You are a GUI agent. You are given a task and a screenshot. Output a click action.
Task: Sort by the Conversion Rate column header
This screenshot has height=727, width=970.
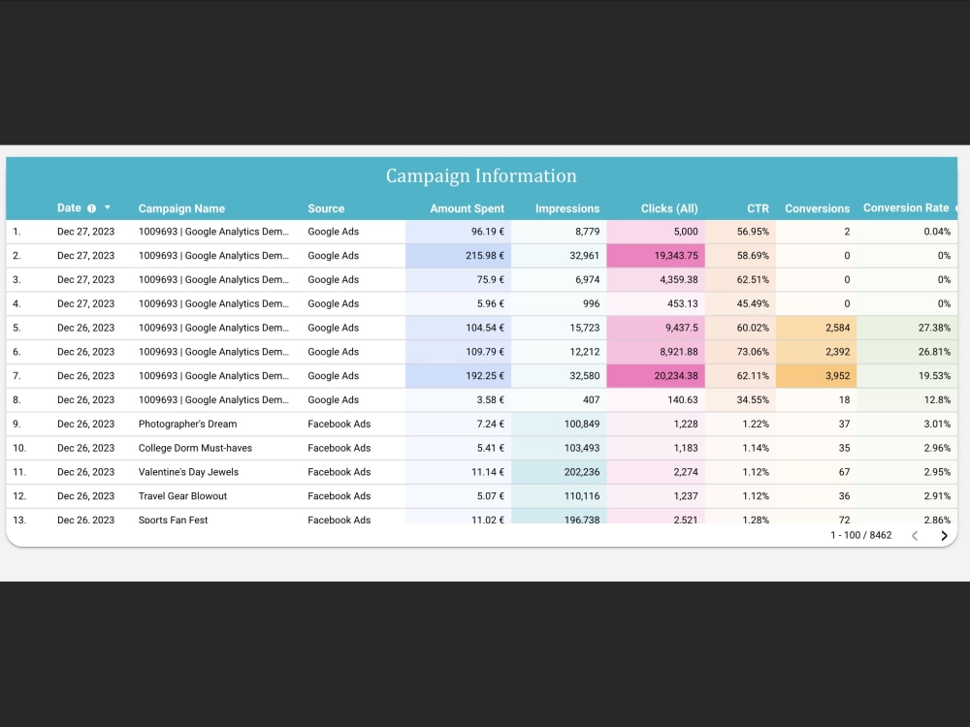(904, 207)
